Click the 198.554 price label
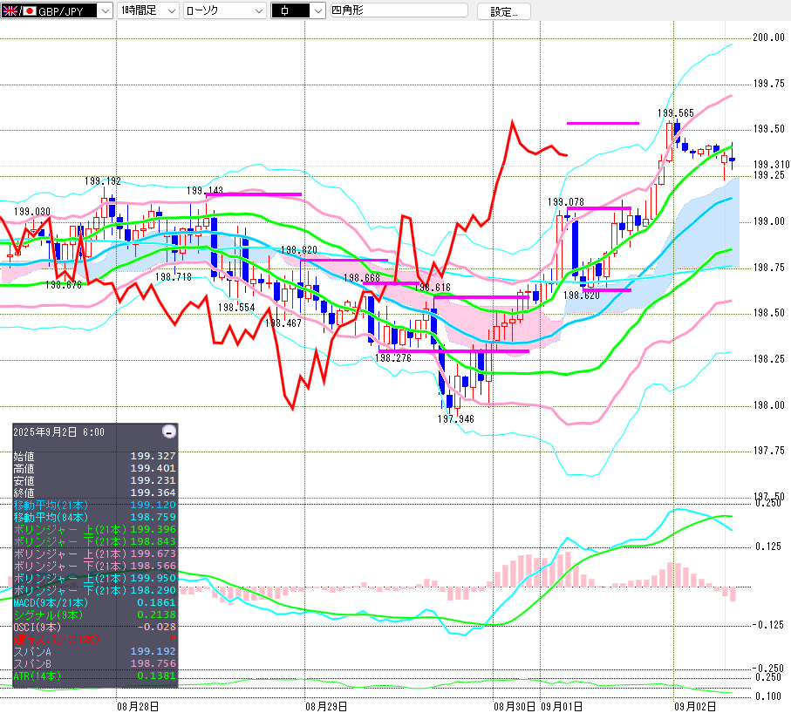The height and width of the screenshot is (713, 791). tap(236, 308)
